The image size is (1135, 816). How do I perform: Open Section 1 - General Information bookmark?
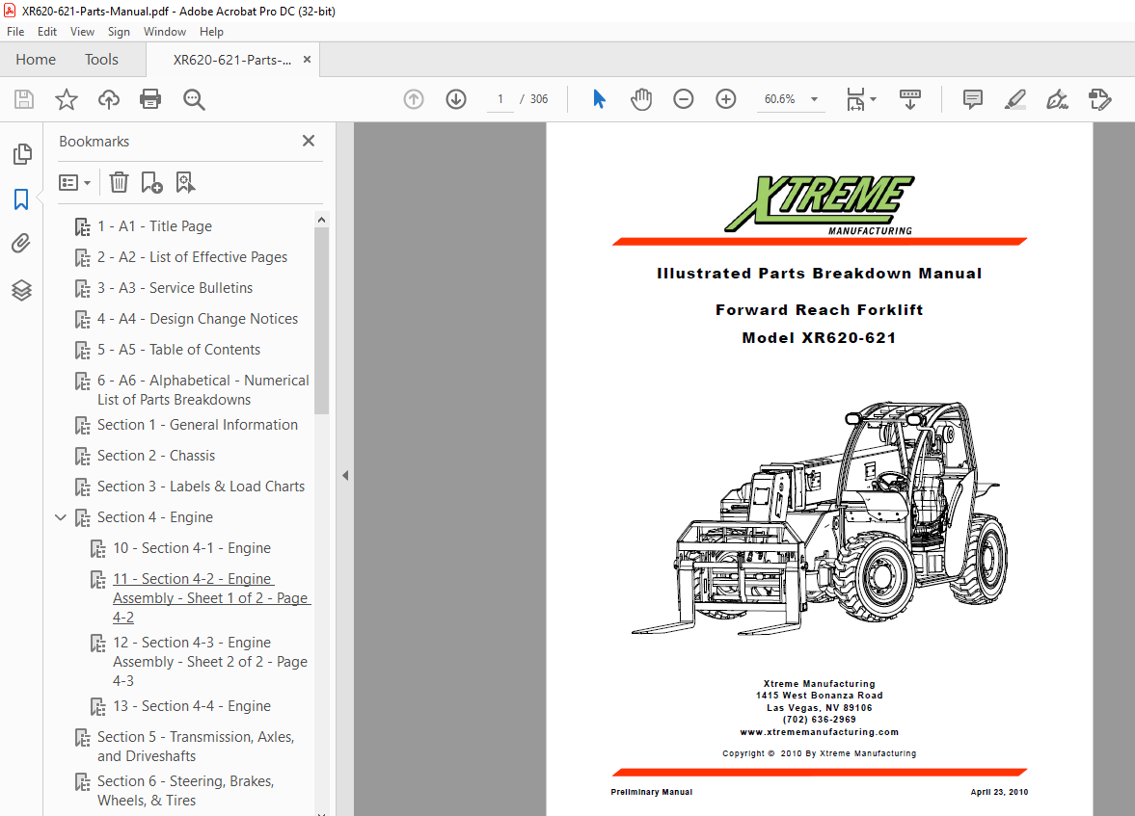click(x=197, y=425)
